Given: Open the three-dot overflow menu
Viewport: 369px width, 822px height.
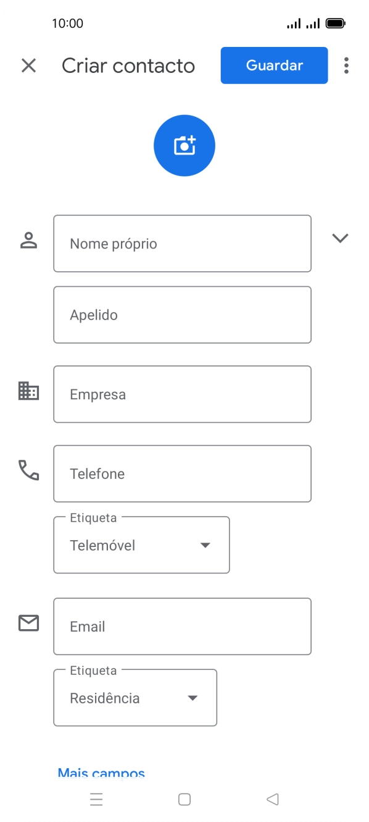Looking at the screenshot, I should coord(347,66).
